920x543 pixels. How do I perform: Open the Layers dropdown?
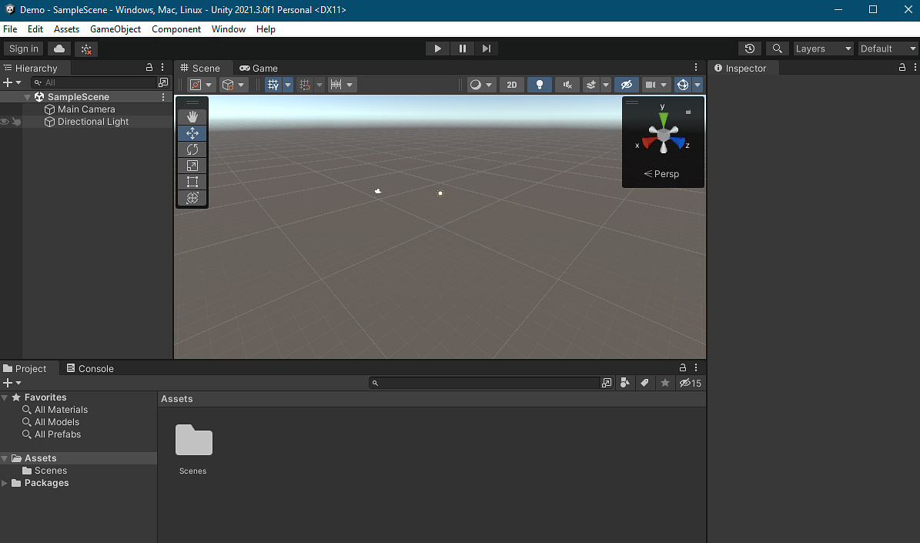pyautogui.click(x=823, y=49)
